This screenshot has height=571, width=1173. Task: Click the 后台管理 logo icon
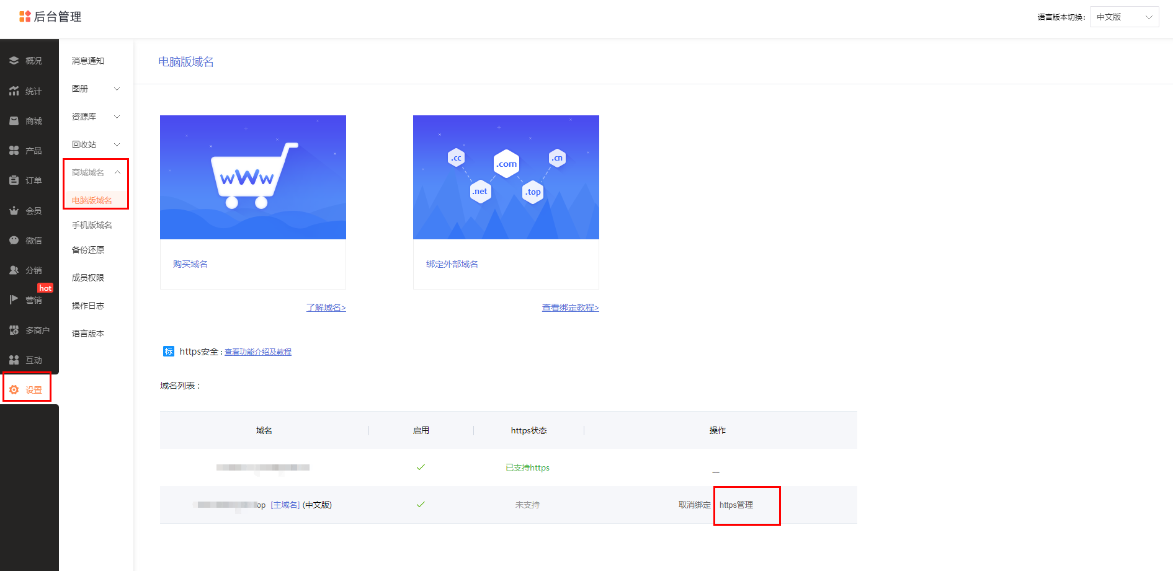click(25, 17)
